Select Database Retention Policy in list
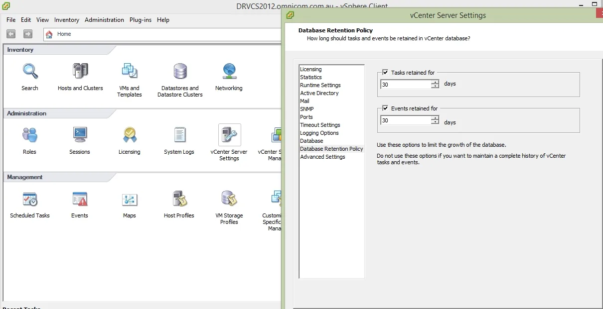 pos(331,149)
